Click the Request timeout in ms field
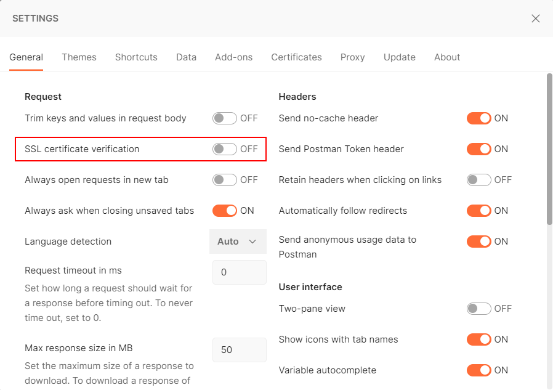Viewport: 553px width, 390px height. coord(239,272)
